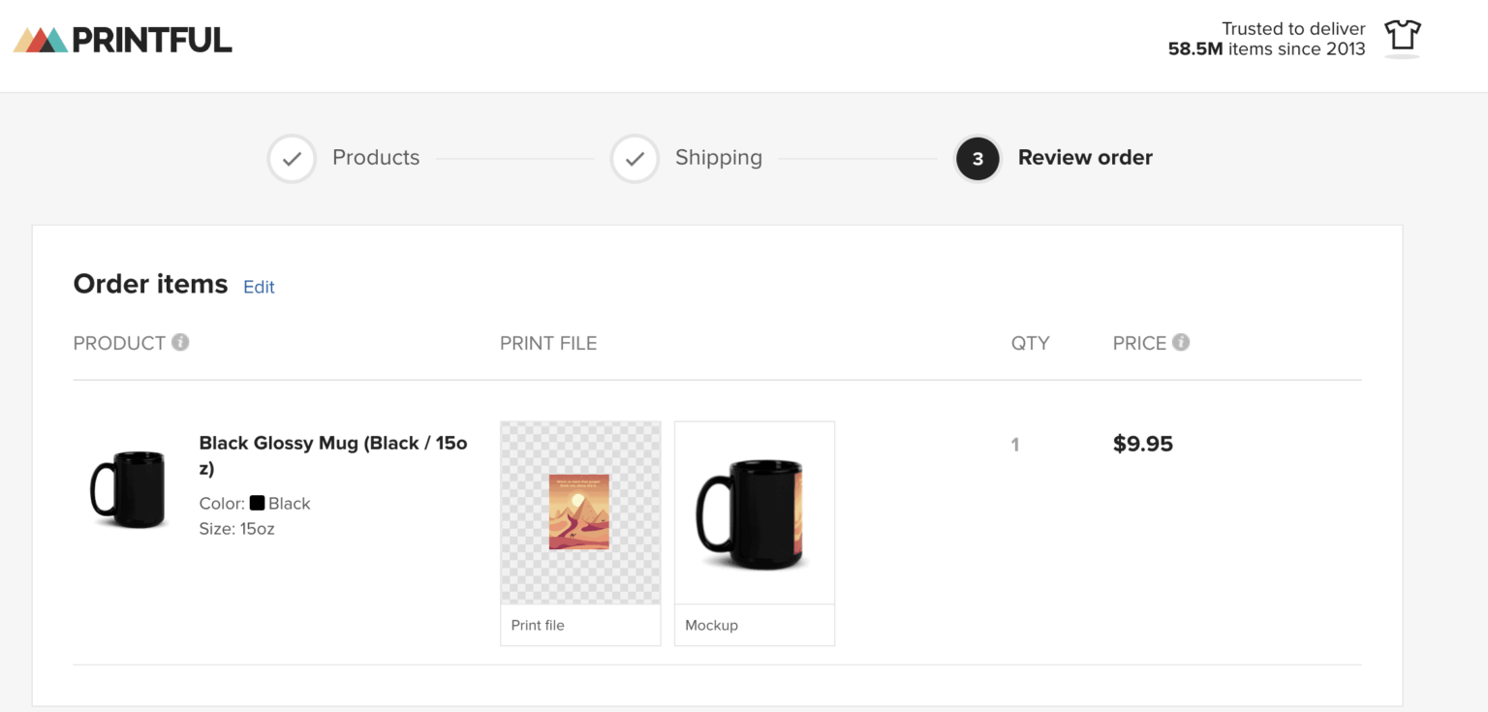
Task: Click the Review order step circle
Action: pos(977,158)
